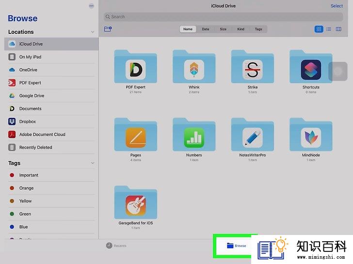Sort files by Tags

point(258,29)
